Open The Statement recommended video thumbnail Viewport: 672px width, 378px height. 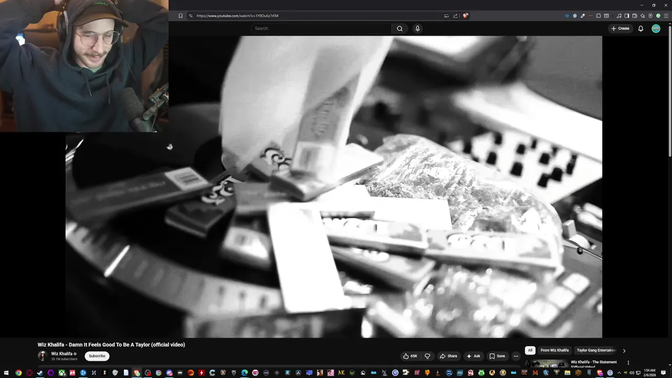547,364
